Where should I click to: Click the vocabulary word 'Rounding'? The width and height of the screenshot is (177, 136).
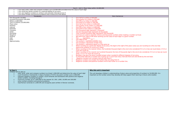click(13, 33)
